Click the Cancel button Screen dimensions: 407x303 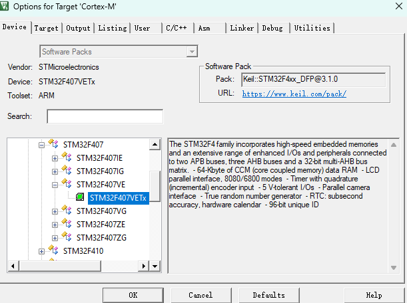coord(201,295)
